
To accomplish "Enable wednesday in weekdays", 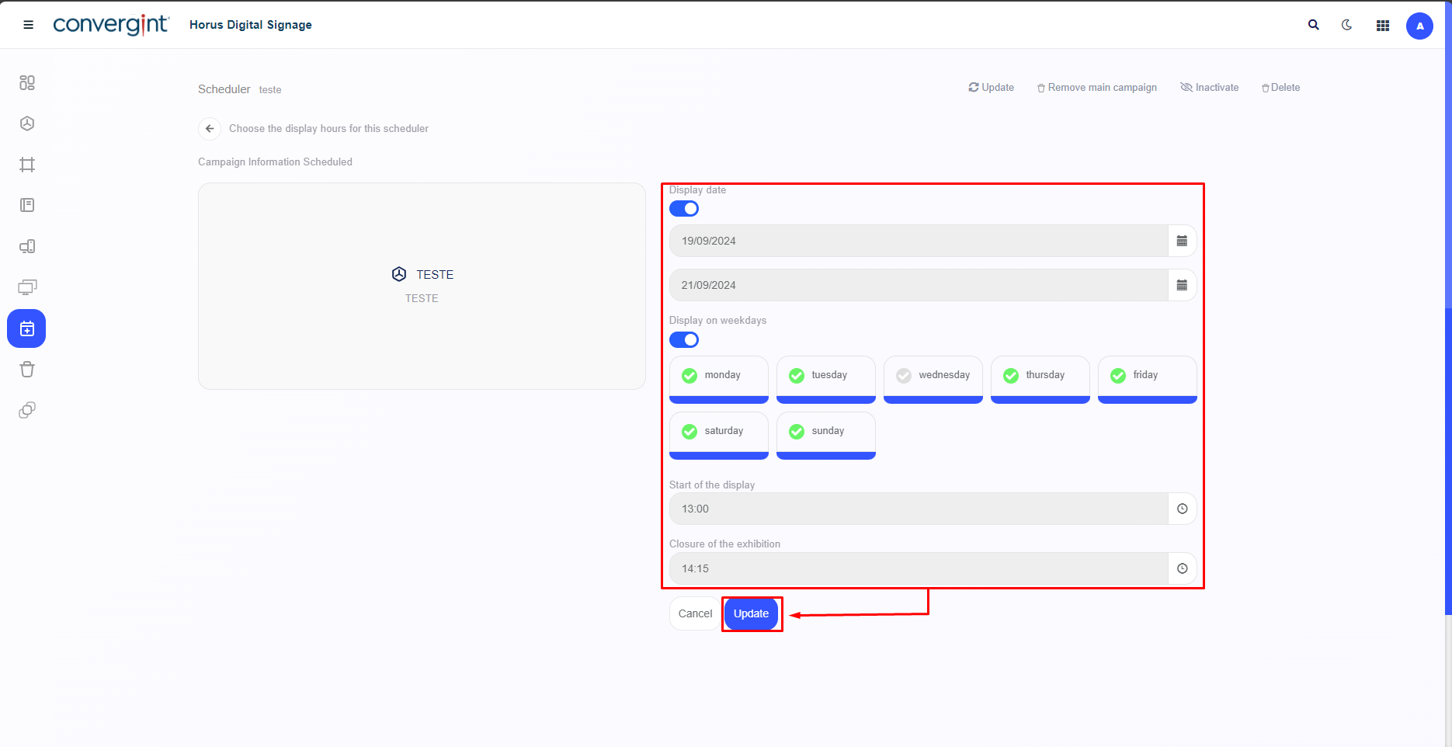I will 933,376.
